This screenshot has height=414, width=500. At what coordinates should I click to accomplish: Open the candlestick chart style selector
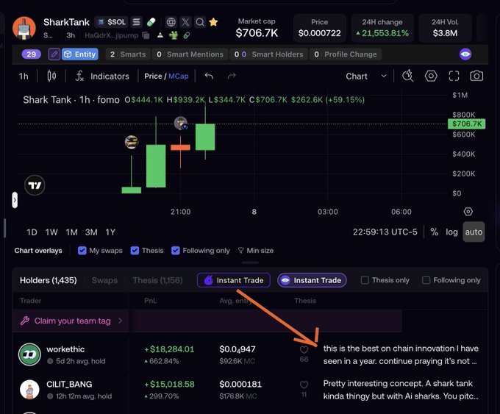click(51, 76)
